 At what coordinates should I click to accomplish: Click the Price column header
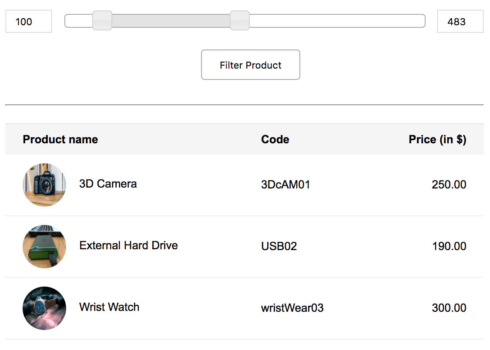pos(437,139)
